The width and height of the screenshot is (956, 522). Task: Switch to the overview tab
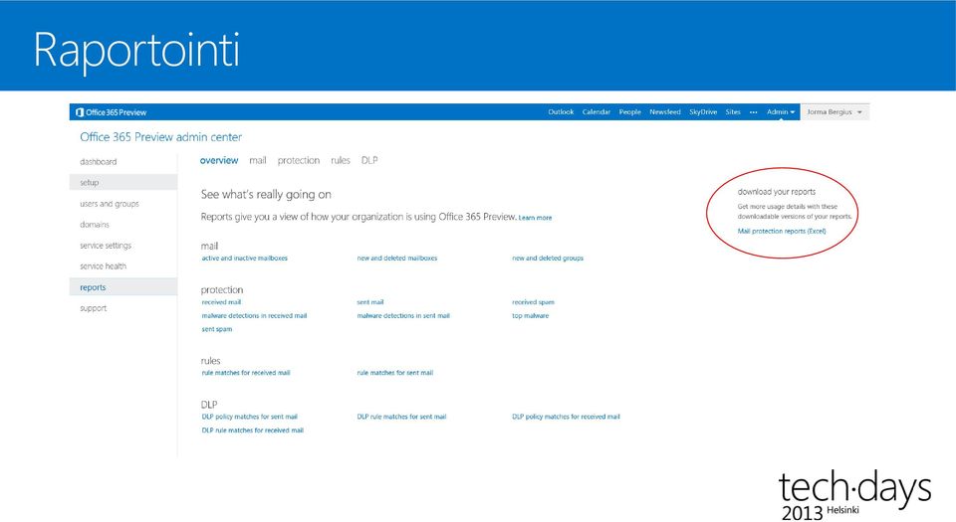[x=219, y=161]
